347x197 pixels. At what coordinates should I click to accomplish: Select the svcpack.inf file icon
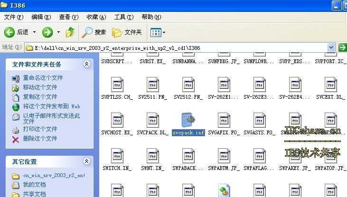[x=188, y=120]
